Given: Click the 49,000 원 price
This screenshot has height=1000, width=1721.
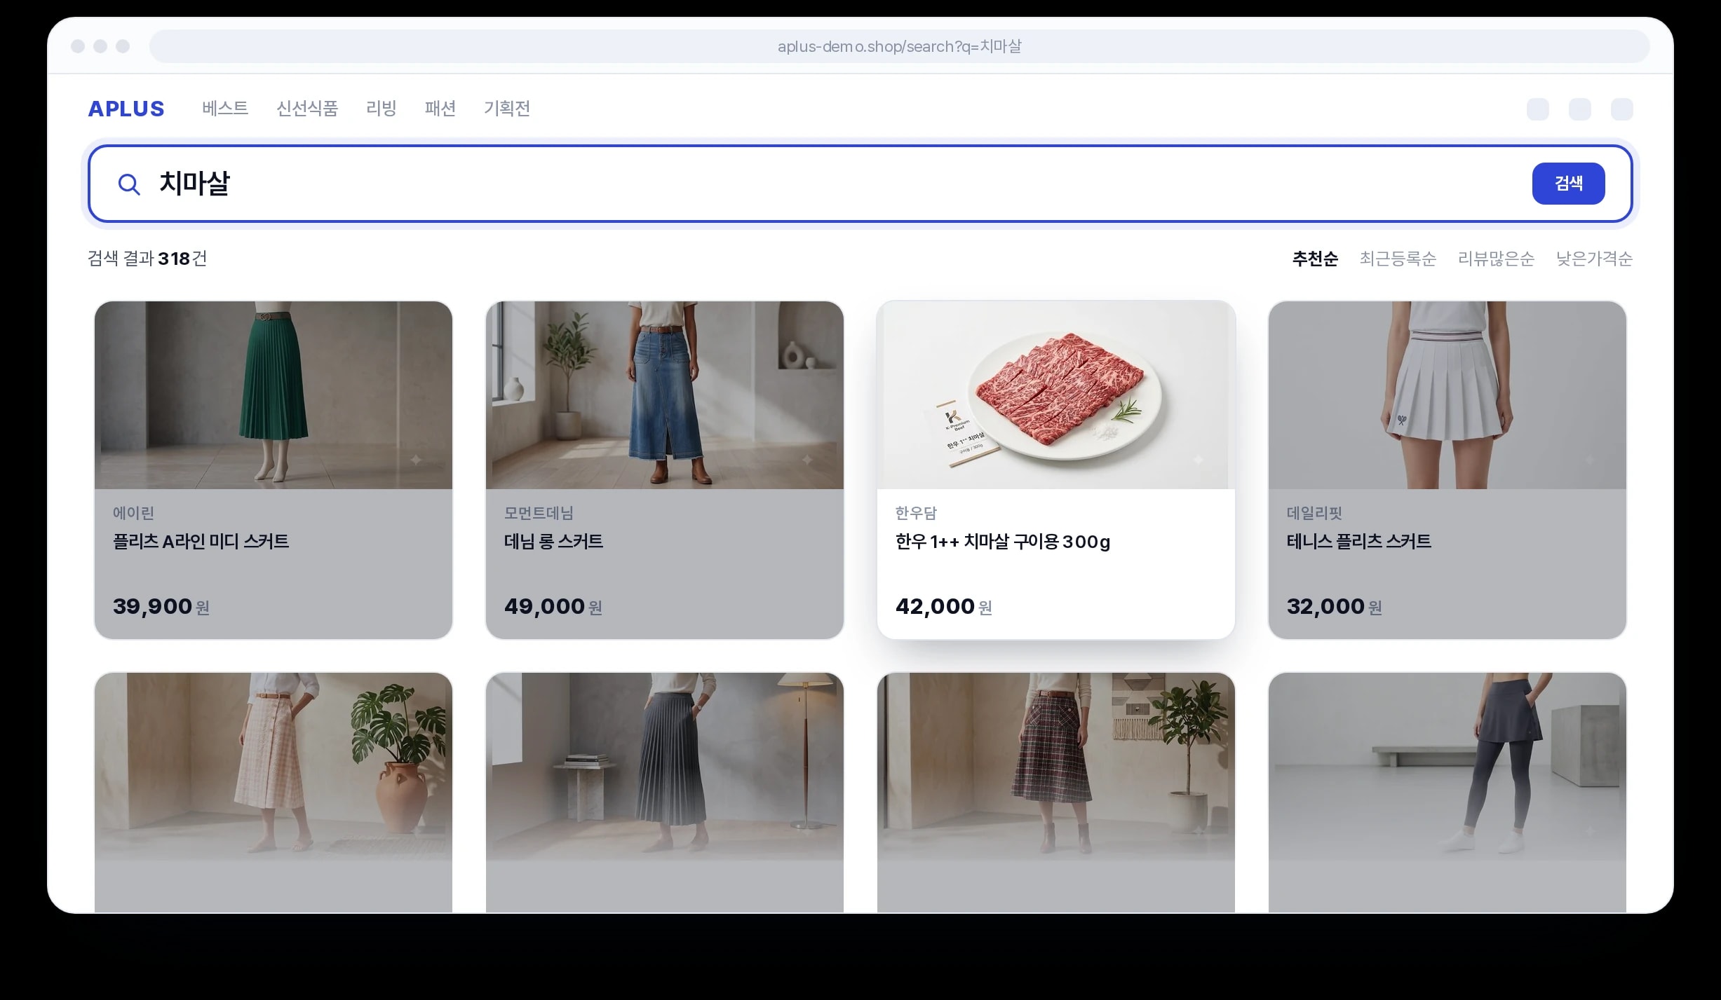Looking at the screenshot, I should pos(553,606).
